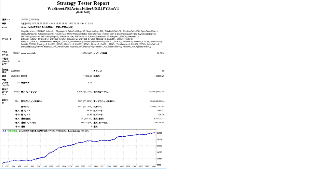
Task: Click the consecutive losses value '8 (-152.37)'
Action: point(159,119)
